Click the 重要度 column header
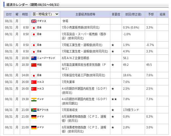Image resolution: width=171 pixels, height=136 pixels. point(116,14)
